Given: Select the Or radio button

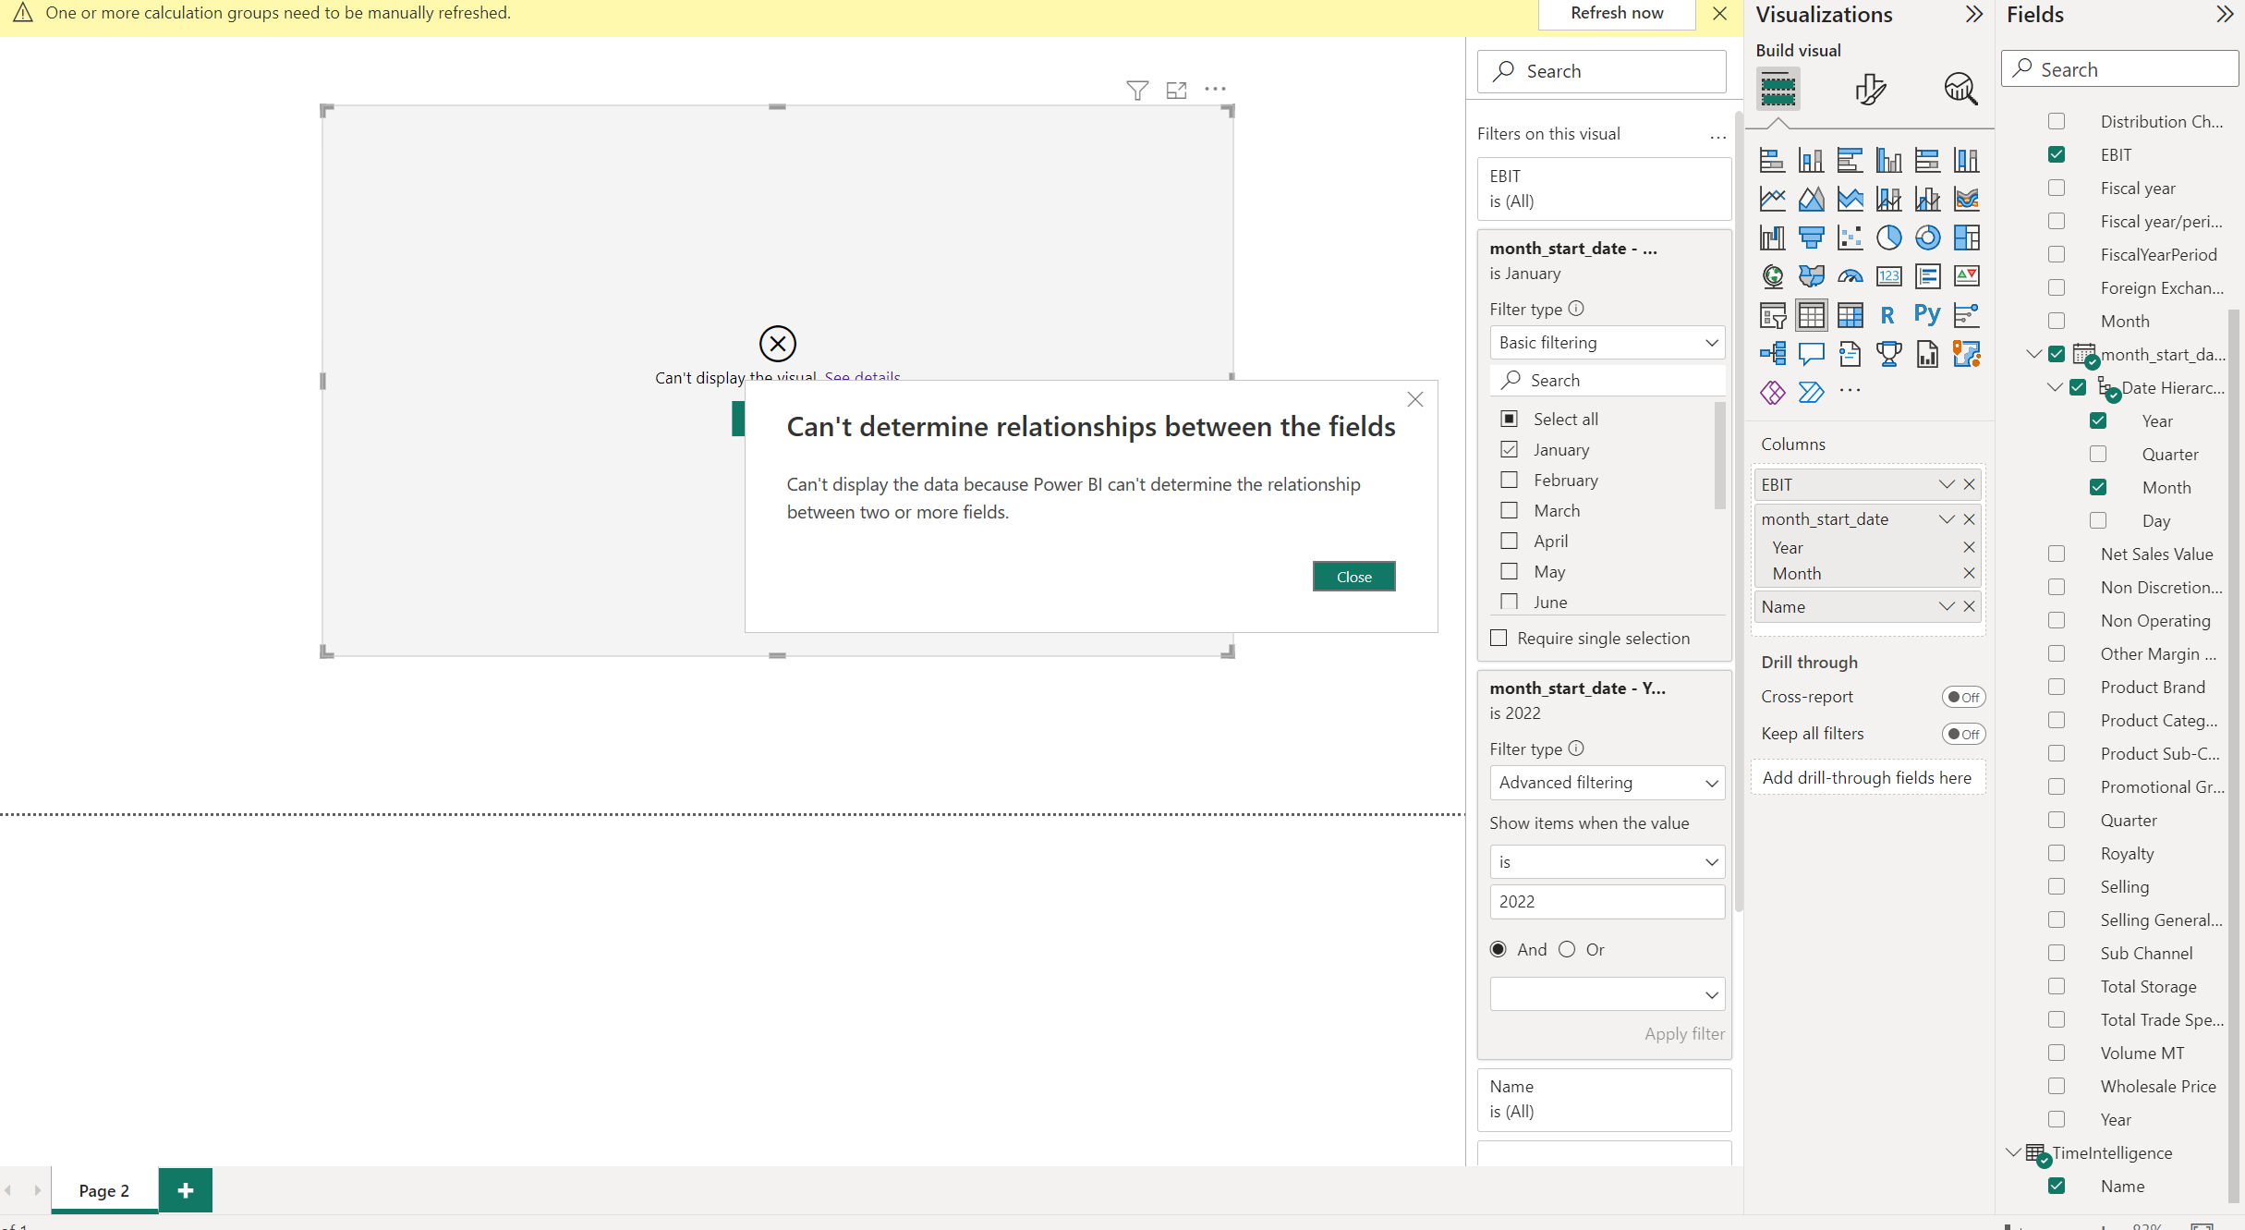Looking at the screenshot, I should tap(1567, 949).
